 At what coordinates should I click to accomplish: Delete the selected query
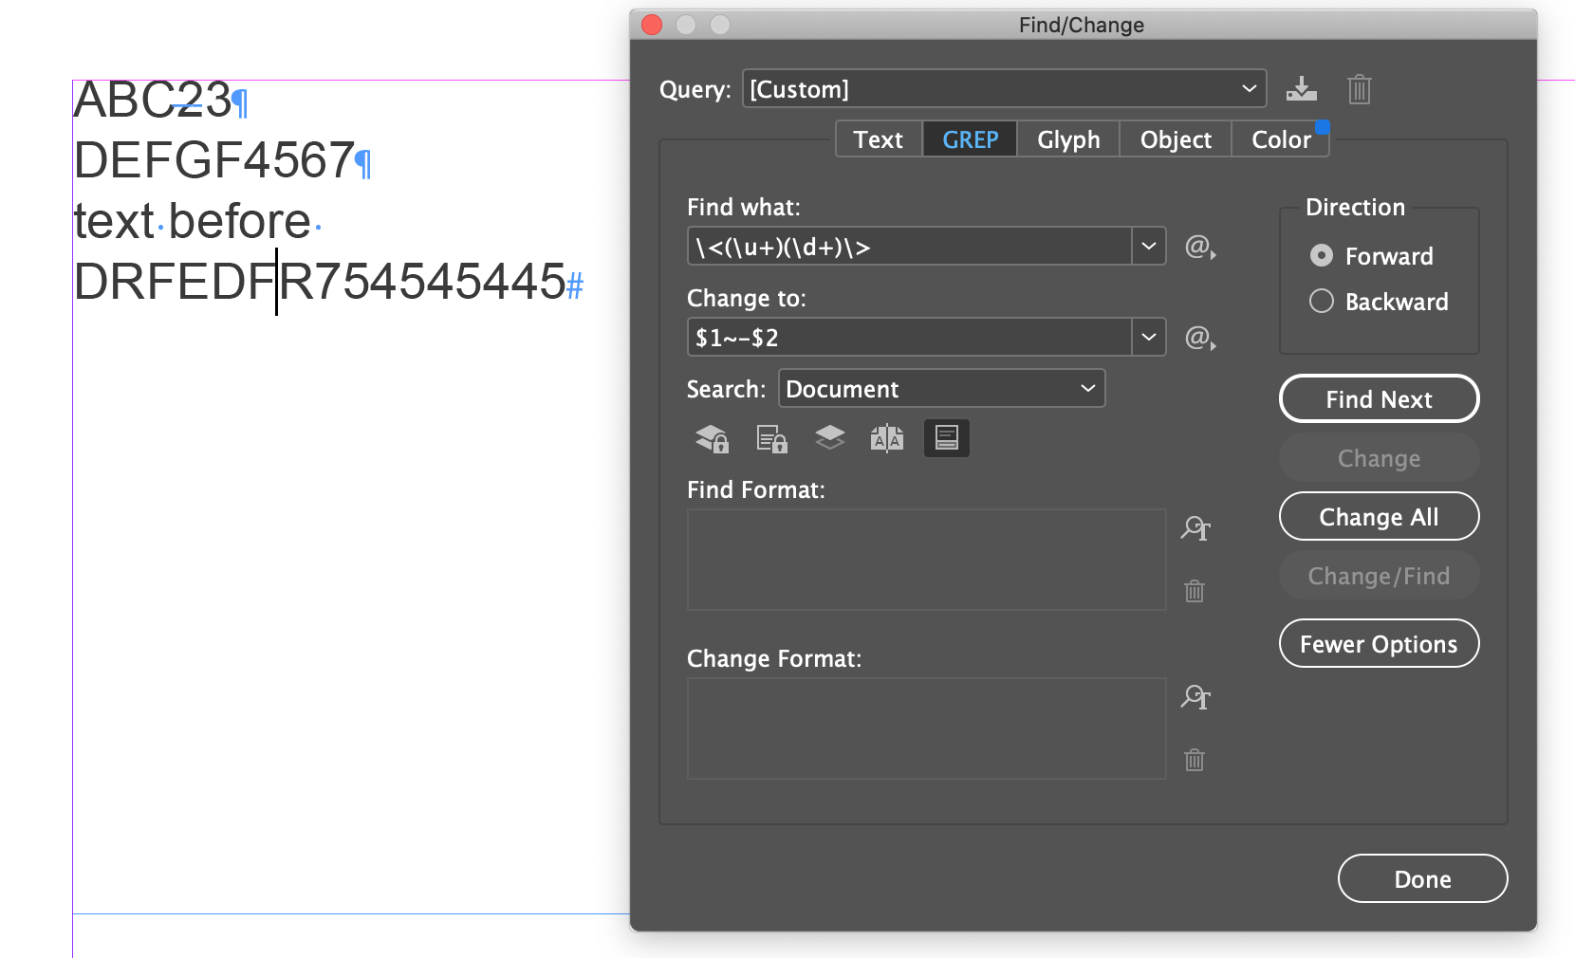click(1359, 89)
